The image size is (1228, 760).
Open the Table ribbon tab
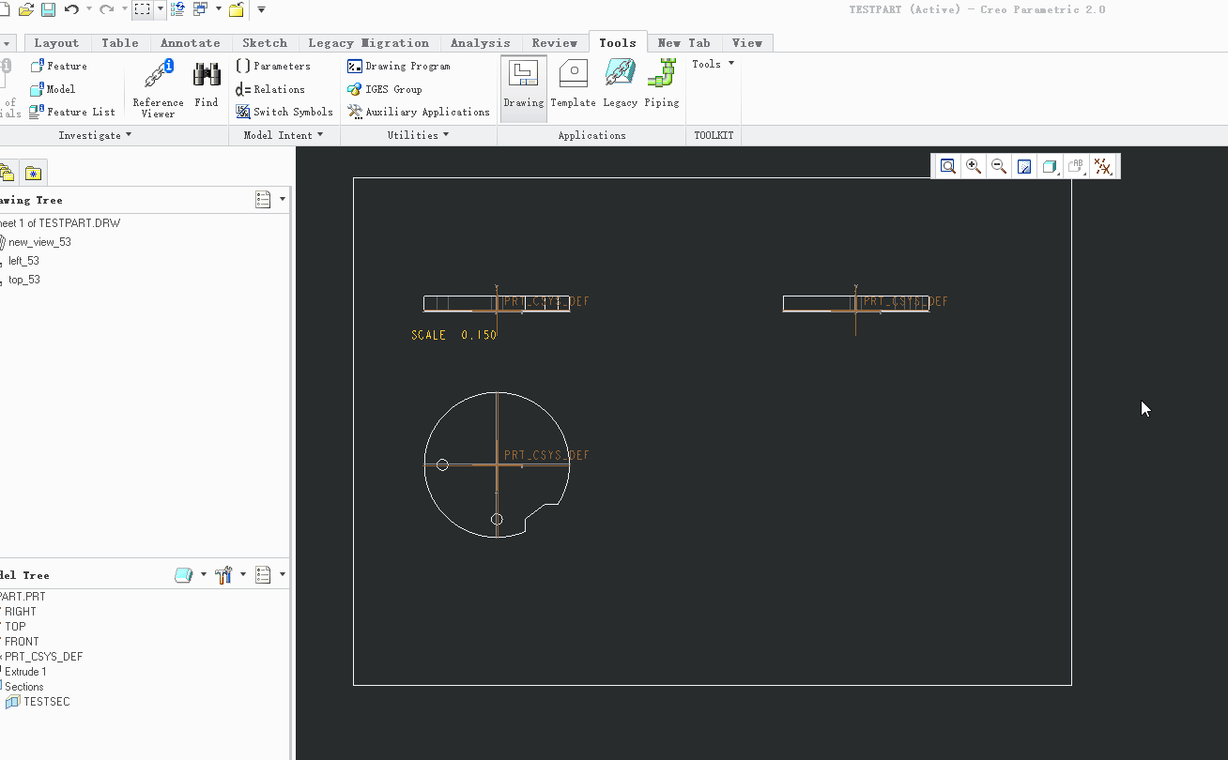(120, 43)
